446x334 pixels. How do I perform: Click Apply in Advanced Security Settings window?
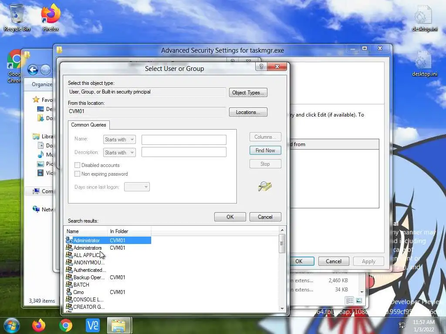(x=368, y=261)
